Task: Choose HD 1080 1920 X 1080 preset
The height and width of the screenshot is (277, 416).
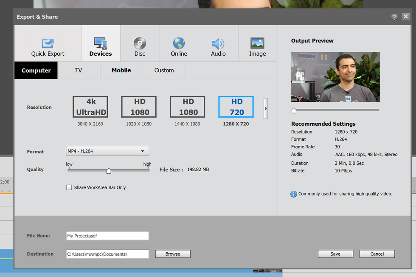Action: (x=139, y=107)
